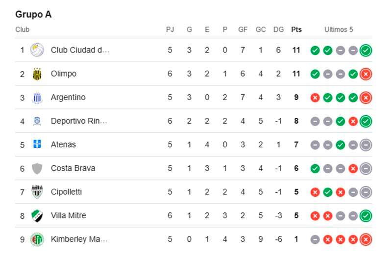
Task: Click the Argentino striped crest icon
Action: pos(37,97)
